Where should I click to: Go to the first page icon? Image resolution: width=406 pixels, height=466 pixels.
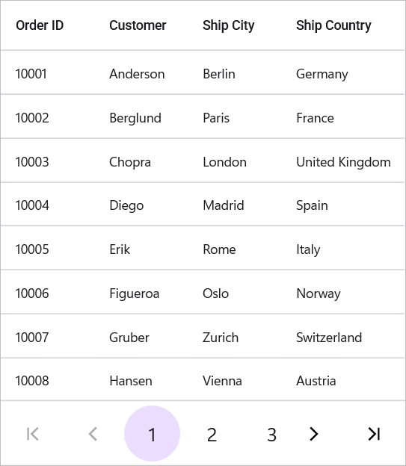click(x=33, y=434)
